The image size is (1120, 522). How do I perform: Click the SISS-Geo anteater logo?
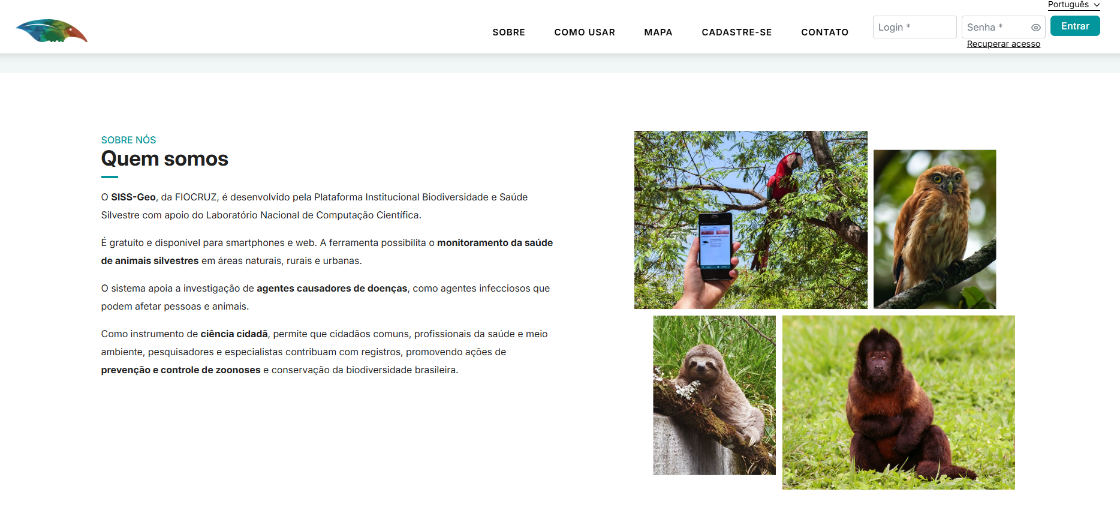(x=52, y=31)
